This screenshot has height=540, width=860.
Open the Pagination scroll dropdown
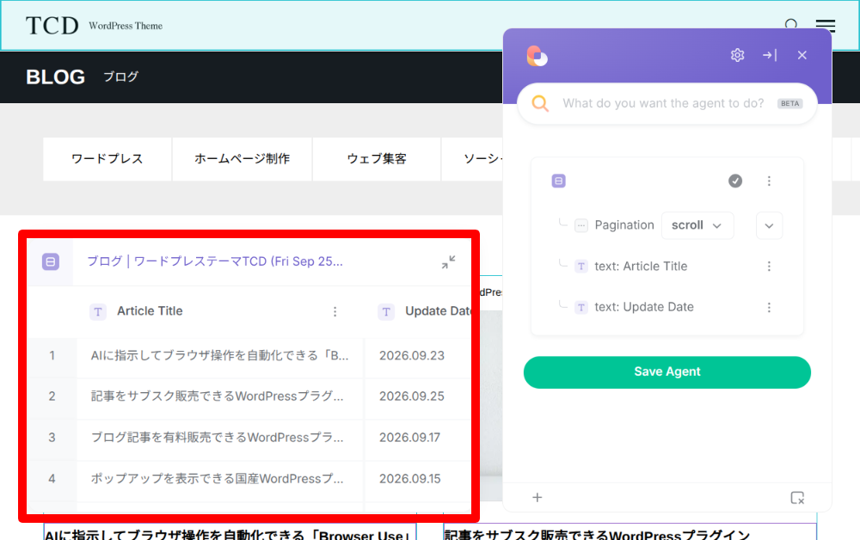(x=697, y=225)
